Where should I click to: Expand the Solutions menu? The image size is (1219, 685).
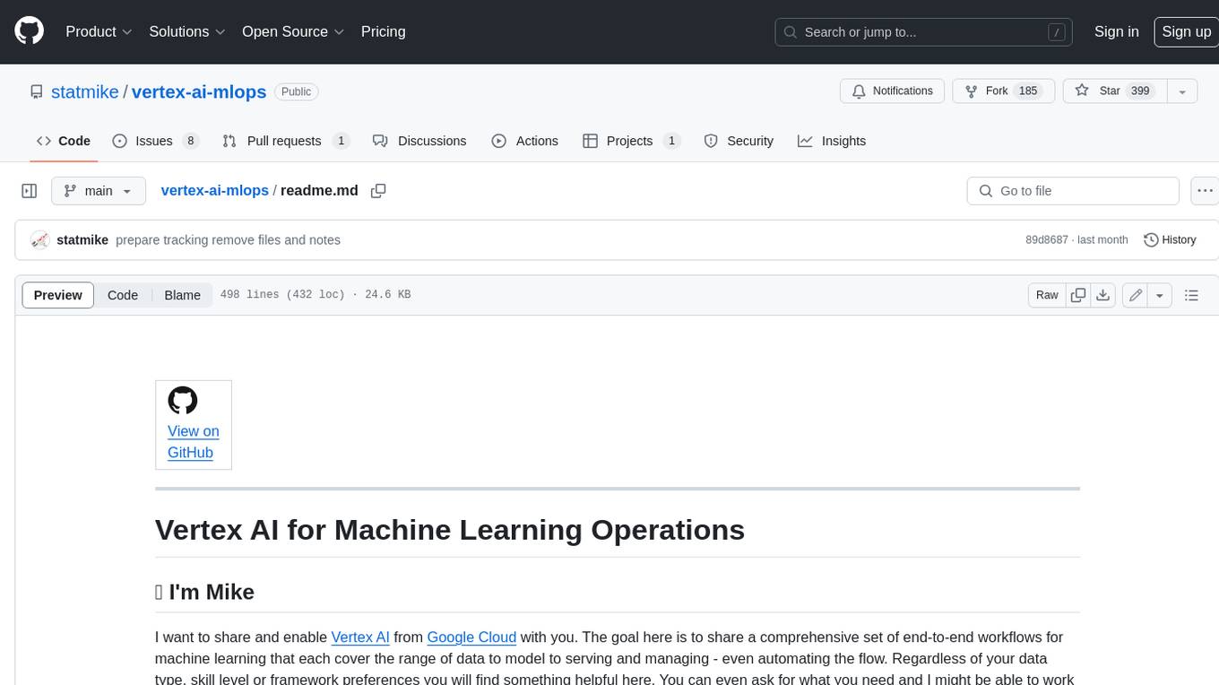click(x=187, y=31)
